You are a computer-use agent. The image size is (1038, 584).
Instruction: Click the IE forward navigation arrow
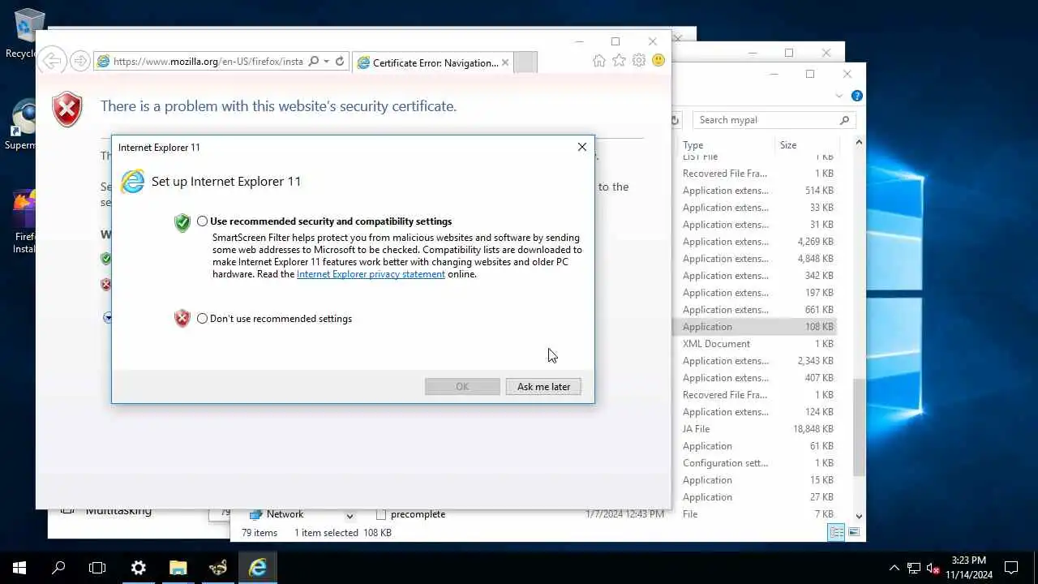[79, 61]
